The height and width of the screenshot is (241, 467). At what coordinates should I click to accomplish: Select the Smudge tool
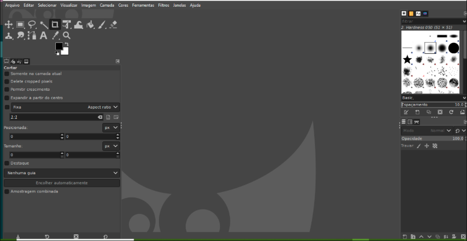pos(20,36)
